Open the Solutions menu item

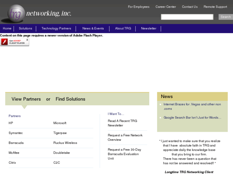click(25, 28)
